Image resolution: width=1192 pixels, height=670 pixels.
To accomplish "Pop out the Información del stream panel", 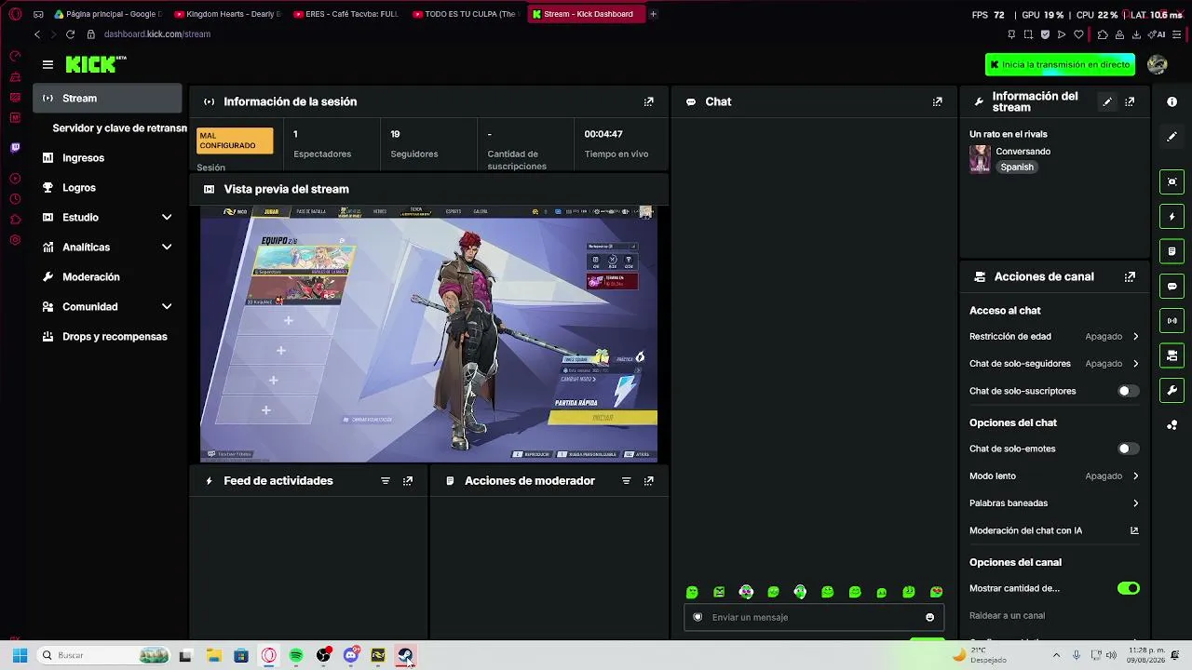I will pyautogui.click(x=1130, y=101).
